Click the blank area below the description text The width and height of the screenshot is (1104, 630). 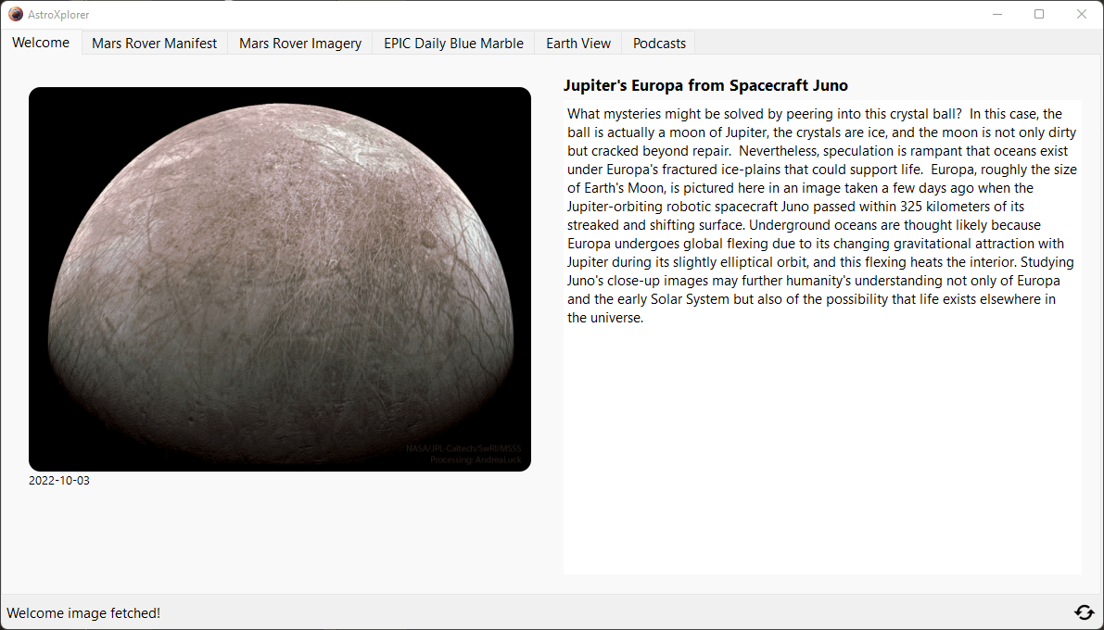click(821, 454)
